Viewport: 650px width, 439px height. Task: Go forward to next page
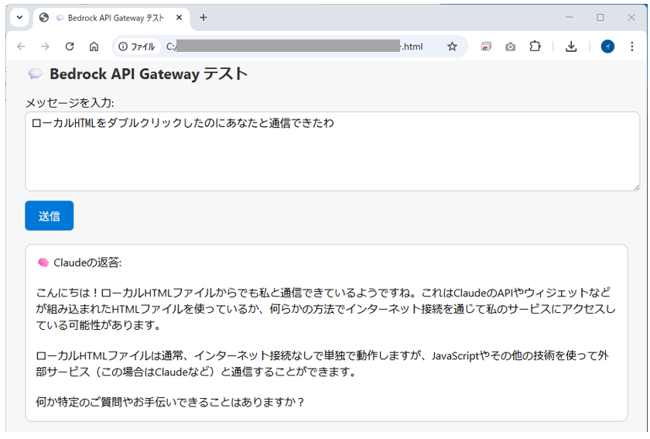[45, 46]
